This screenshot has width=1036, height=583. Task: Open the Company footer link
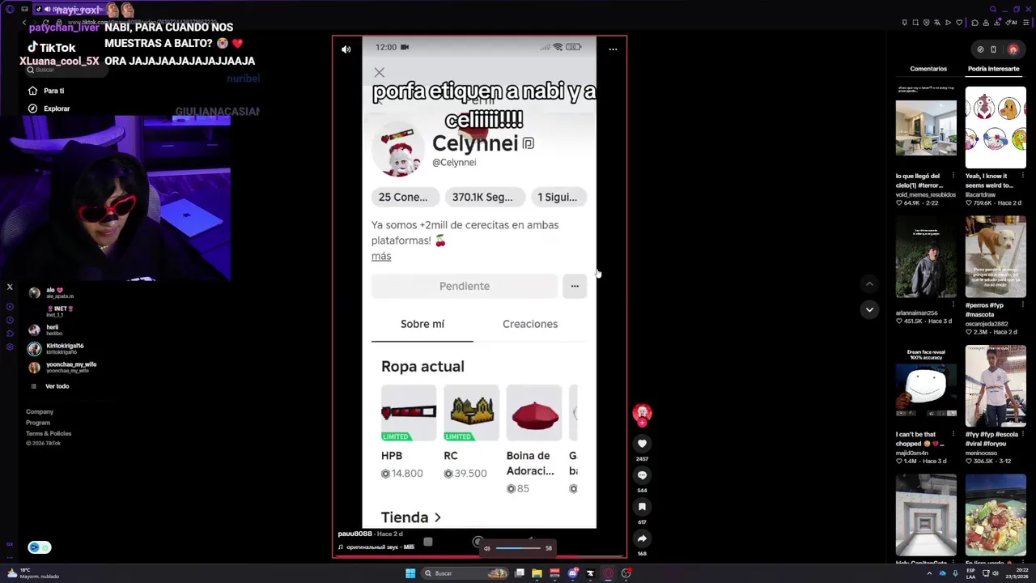pos(40,412)
